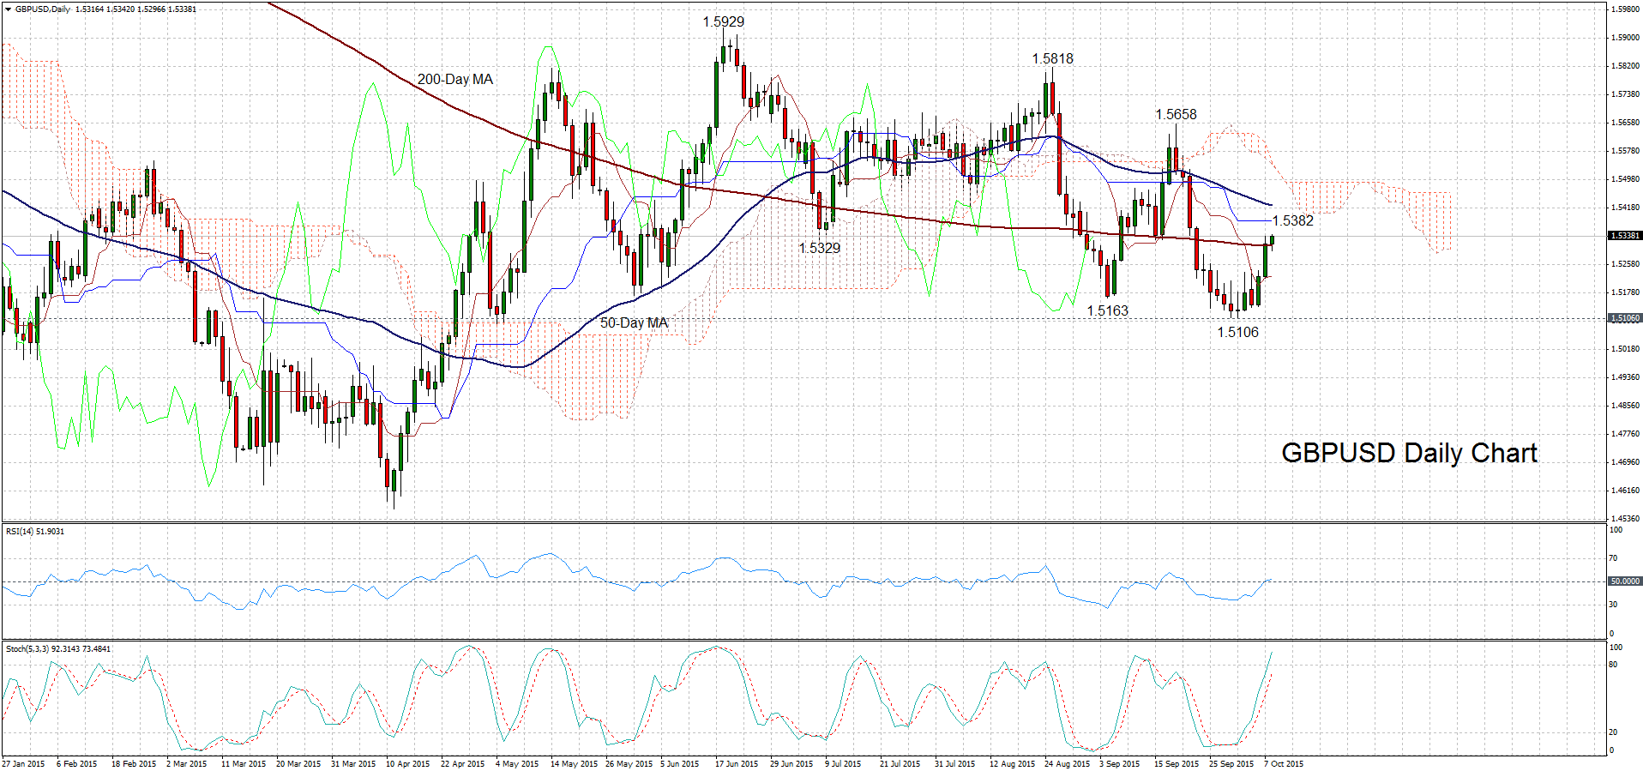Click the 1.5329 low price label
1643x771 pixels.
819,249
